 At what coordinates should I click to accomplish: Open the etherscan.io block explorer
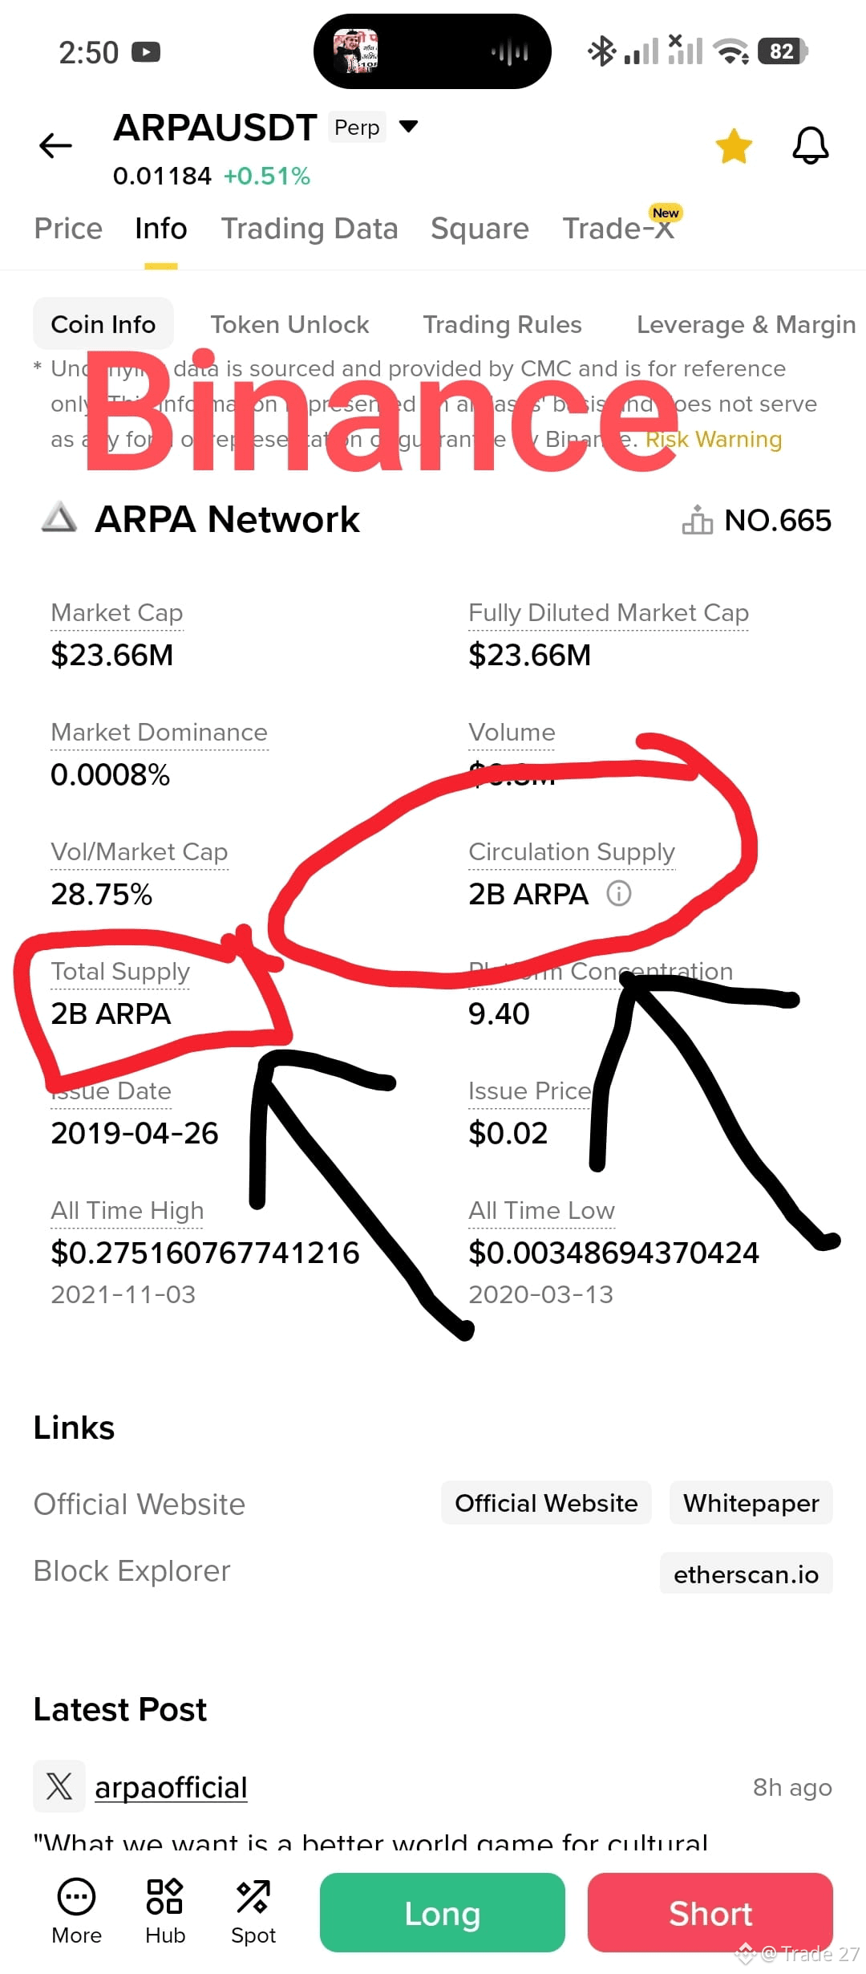point(746,1574)
